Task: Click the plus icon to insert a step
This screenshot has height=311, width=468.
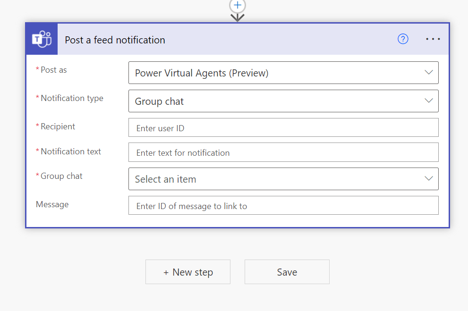Action: point(238,5)
